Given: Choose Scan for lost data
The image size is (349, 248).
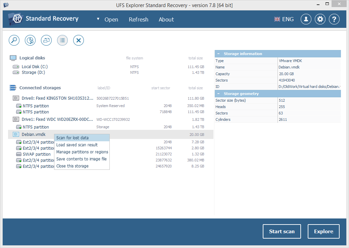Looking at the screenshot, I should coord(82,138).
